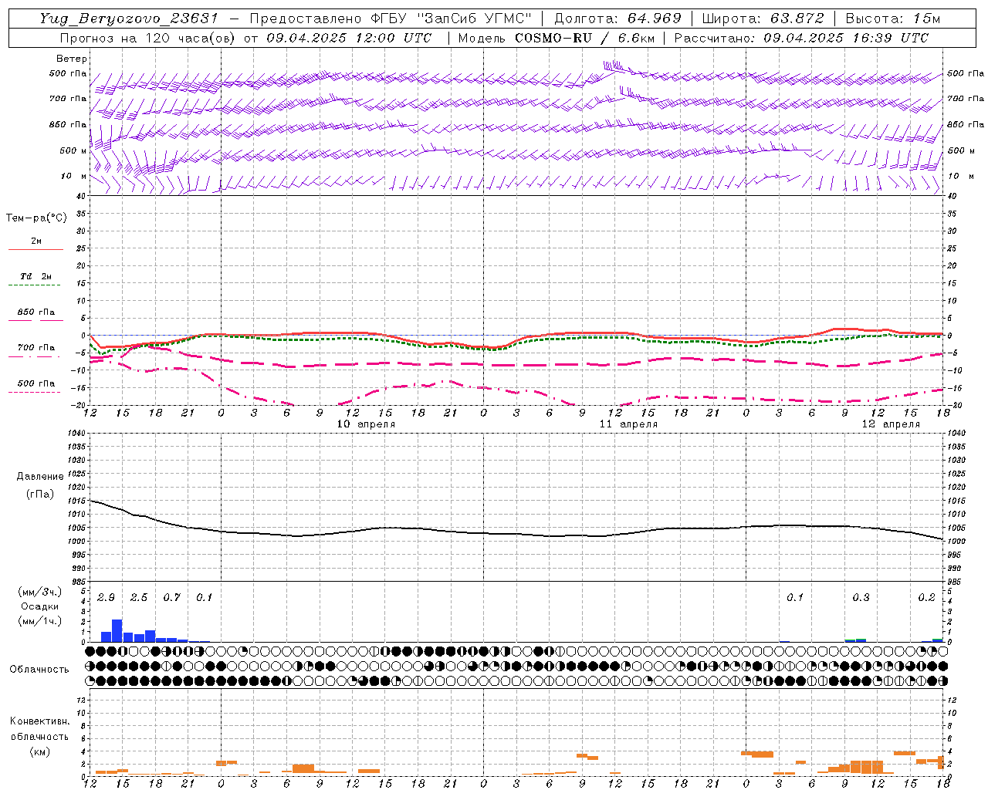Select Рассчитано: 09.04.2025 16:39 UTC timestamp

pyautogui.click(x=801, y=38)
